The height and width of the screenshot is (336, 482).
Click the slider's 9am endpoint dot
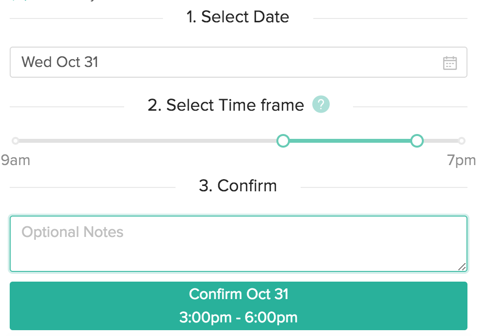pos(16,141)
